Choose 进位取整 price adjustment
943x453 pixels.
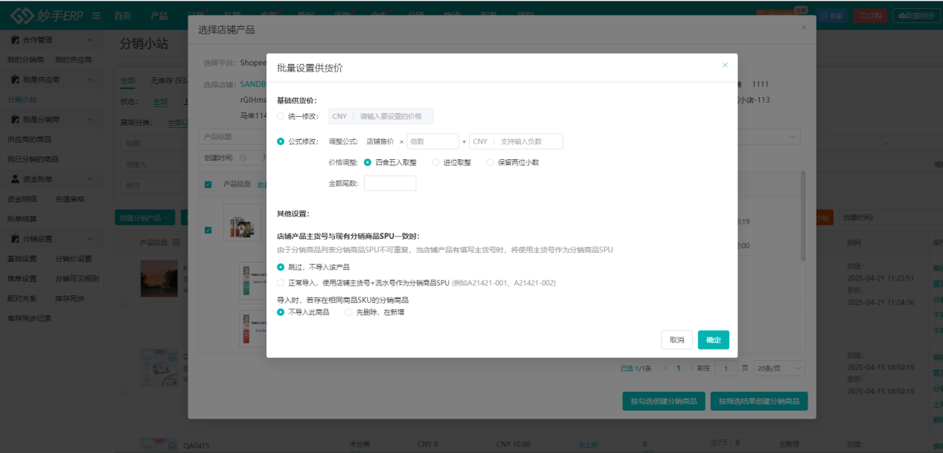(435, 162)
